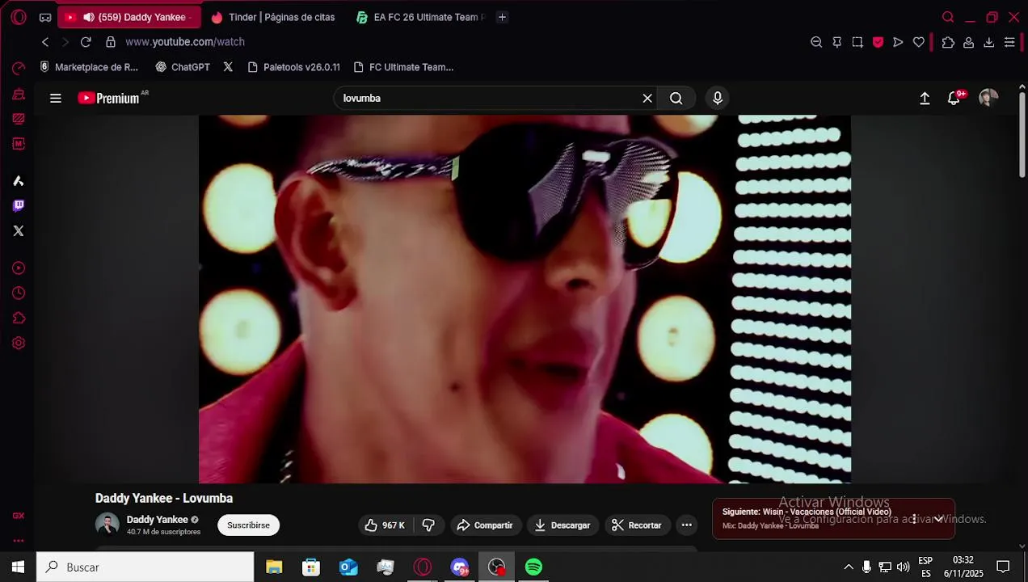1028x582 pixels.
Task: Go back to the previous page
Action: click(45, 42)
